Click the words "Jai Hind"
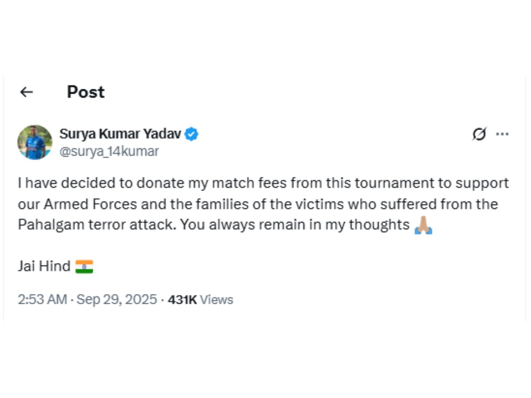The width and height of the screenshot is (531, 398). pyautogui.click(x=44, y=266)
